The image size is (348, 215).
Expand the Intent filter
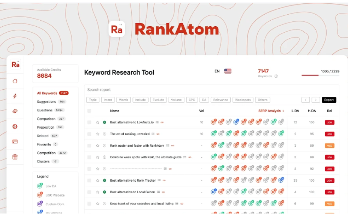tap(108, 100)
